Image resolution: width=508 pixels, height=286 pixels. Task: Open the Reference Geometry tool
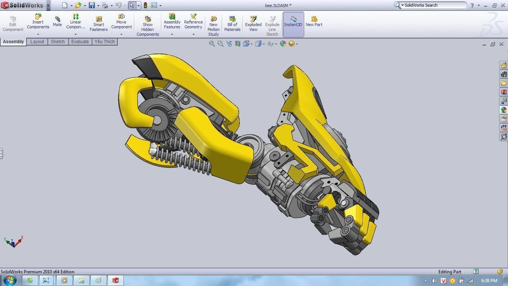193,22
